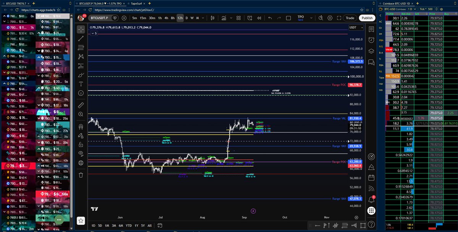Open favorites star toolbar button
Screen dimensions: 458x232
pyautogui.click(x=81, y=221)
